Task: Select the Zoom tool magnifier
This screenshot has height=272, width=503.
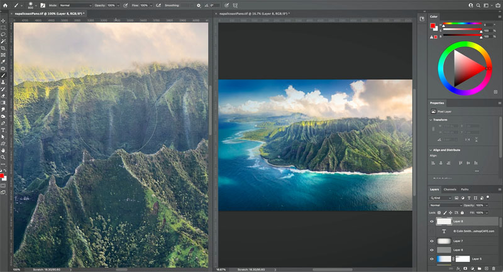Action: click(3, 157)
